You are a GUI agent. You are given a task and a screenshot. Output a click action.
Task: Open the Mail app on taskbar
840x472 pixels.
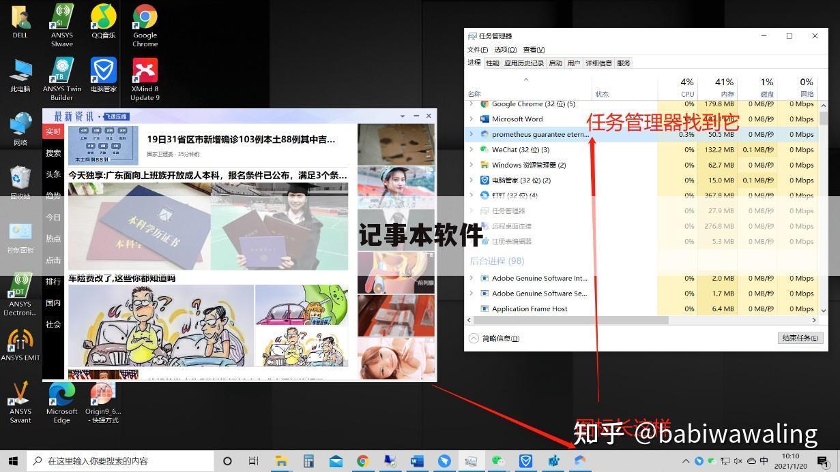click(336, 461)
